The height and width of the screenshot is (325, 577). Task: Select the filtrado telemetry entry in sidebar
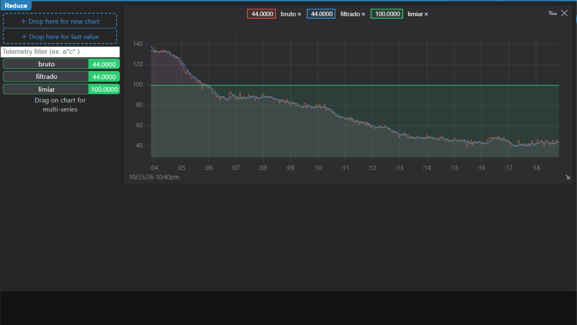(x=61, y=77)
